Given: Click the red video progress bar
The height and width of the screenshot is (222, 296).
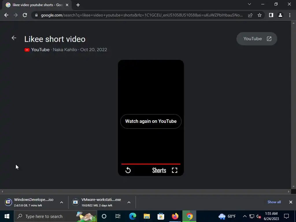Looking at the screenshot, I should click(x=151, y=164).
